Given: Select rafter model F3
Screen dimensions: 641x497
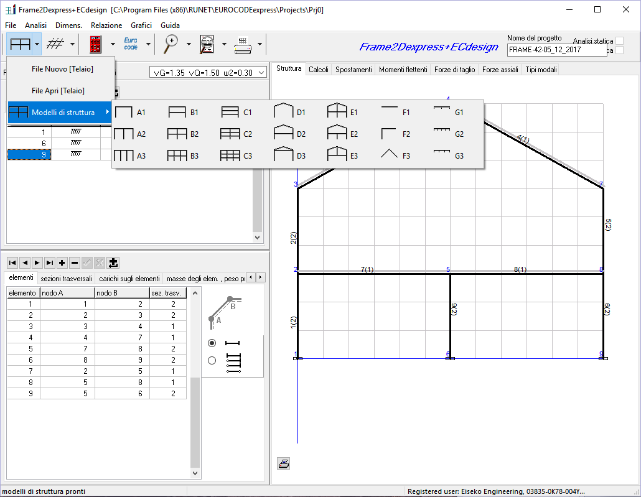Looking at the screenshot, I should pyautogui.click(x=395, y=156).
